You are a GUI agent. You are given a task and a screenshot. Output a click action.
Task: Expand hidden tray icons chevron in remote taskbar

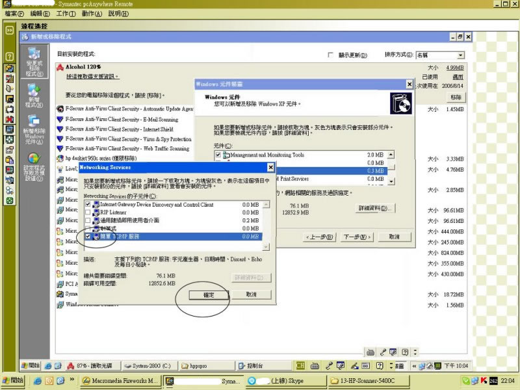414,366
